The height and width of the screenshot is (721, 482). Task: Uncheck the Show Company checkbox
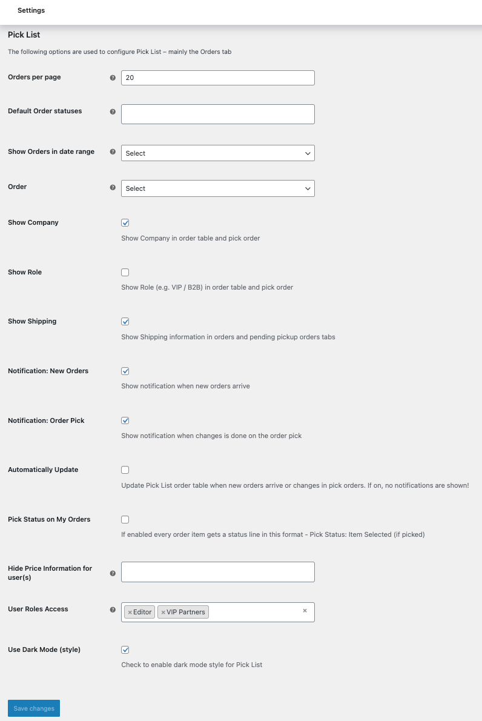[x=125, y=223]
